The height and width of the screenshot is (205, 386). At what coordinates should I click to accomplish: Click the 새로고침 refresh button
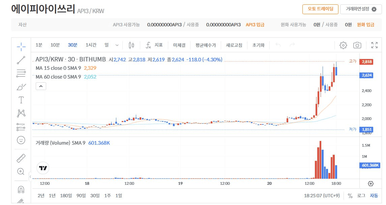tap(234, 45)
